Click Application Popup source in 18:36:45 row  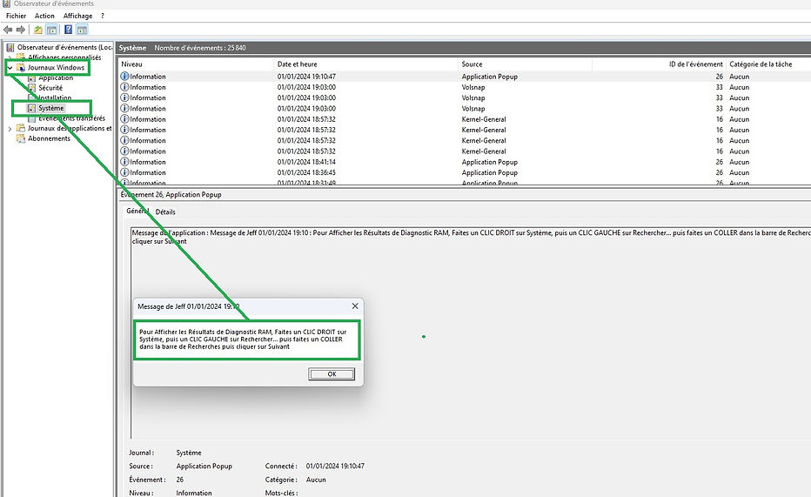pyautogui.click(x=489, y=172)
